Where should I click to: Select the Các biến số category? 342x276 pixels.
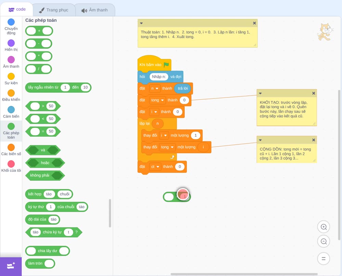(x=11, y=150)
